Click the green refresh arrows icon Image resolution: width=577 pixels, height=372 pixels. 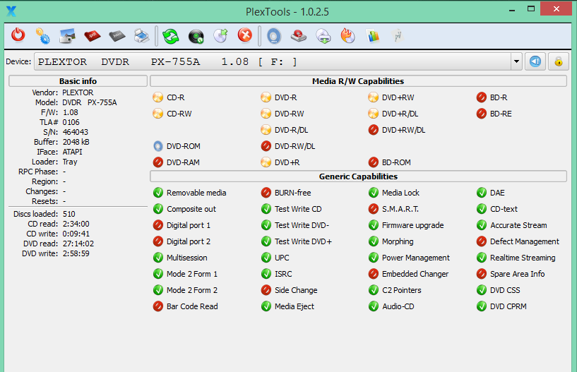171,36
